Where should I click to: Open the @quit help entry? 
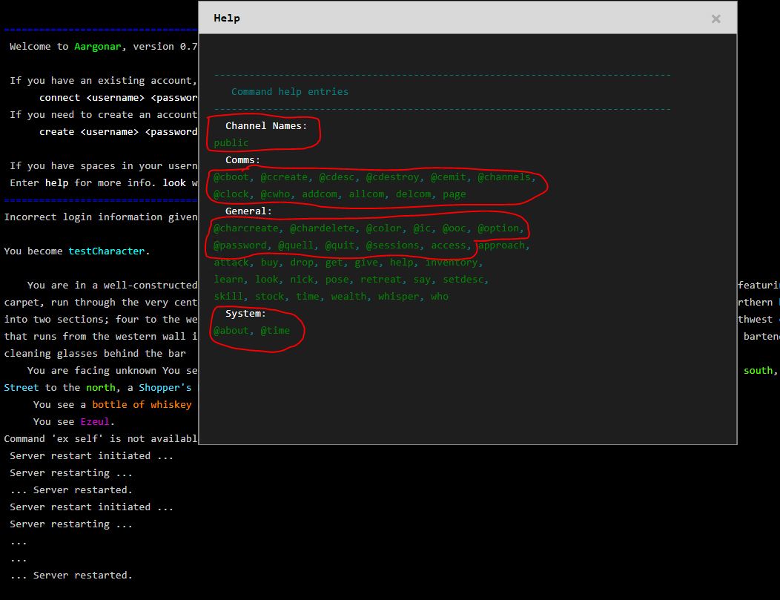[340, 245]
